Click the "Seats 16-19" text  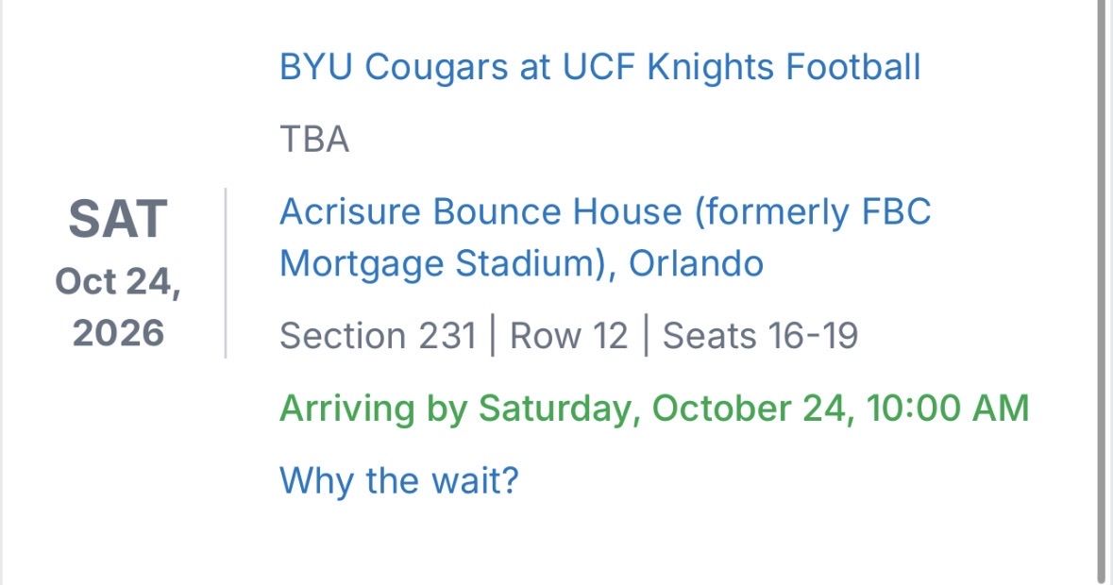click(x=760, y=337)
